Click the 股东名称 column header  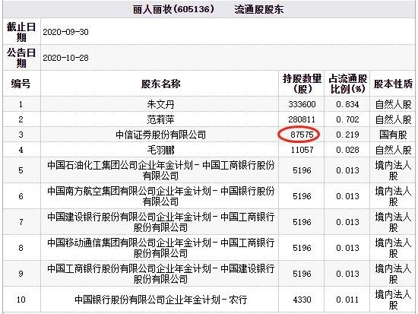(x=160, y=84)
